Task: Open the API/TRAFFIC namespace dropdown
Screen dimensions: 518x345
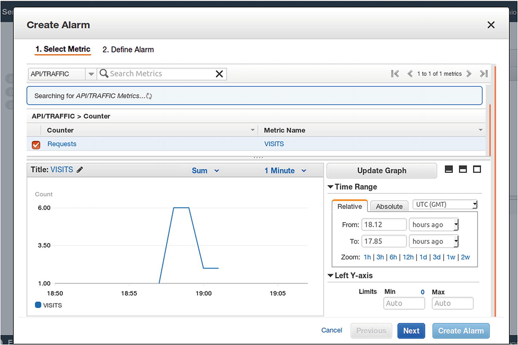Action: (x=91, y=74)
